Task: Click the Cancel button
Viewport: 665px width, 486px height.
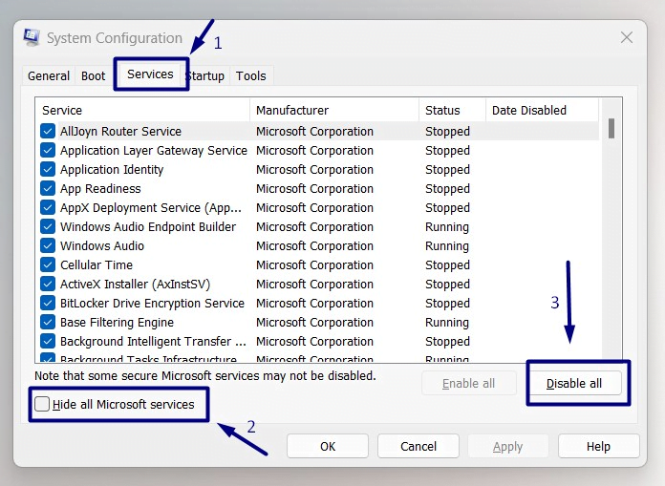Action: tap(418, 446)
